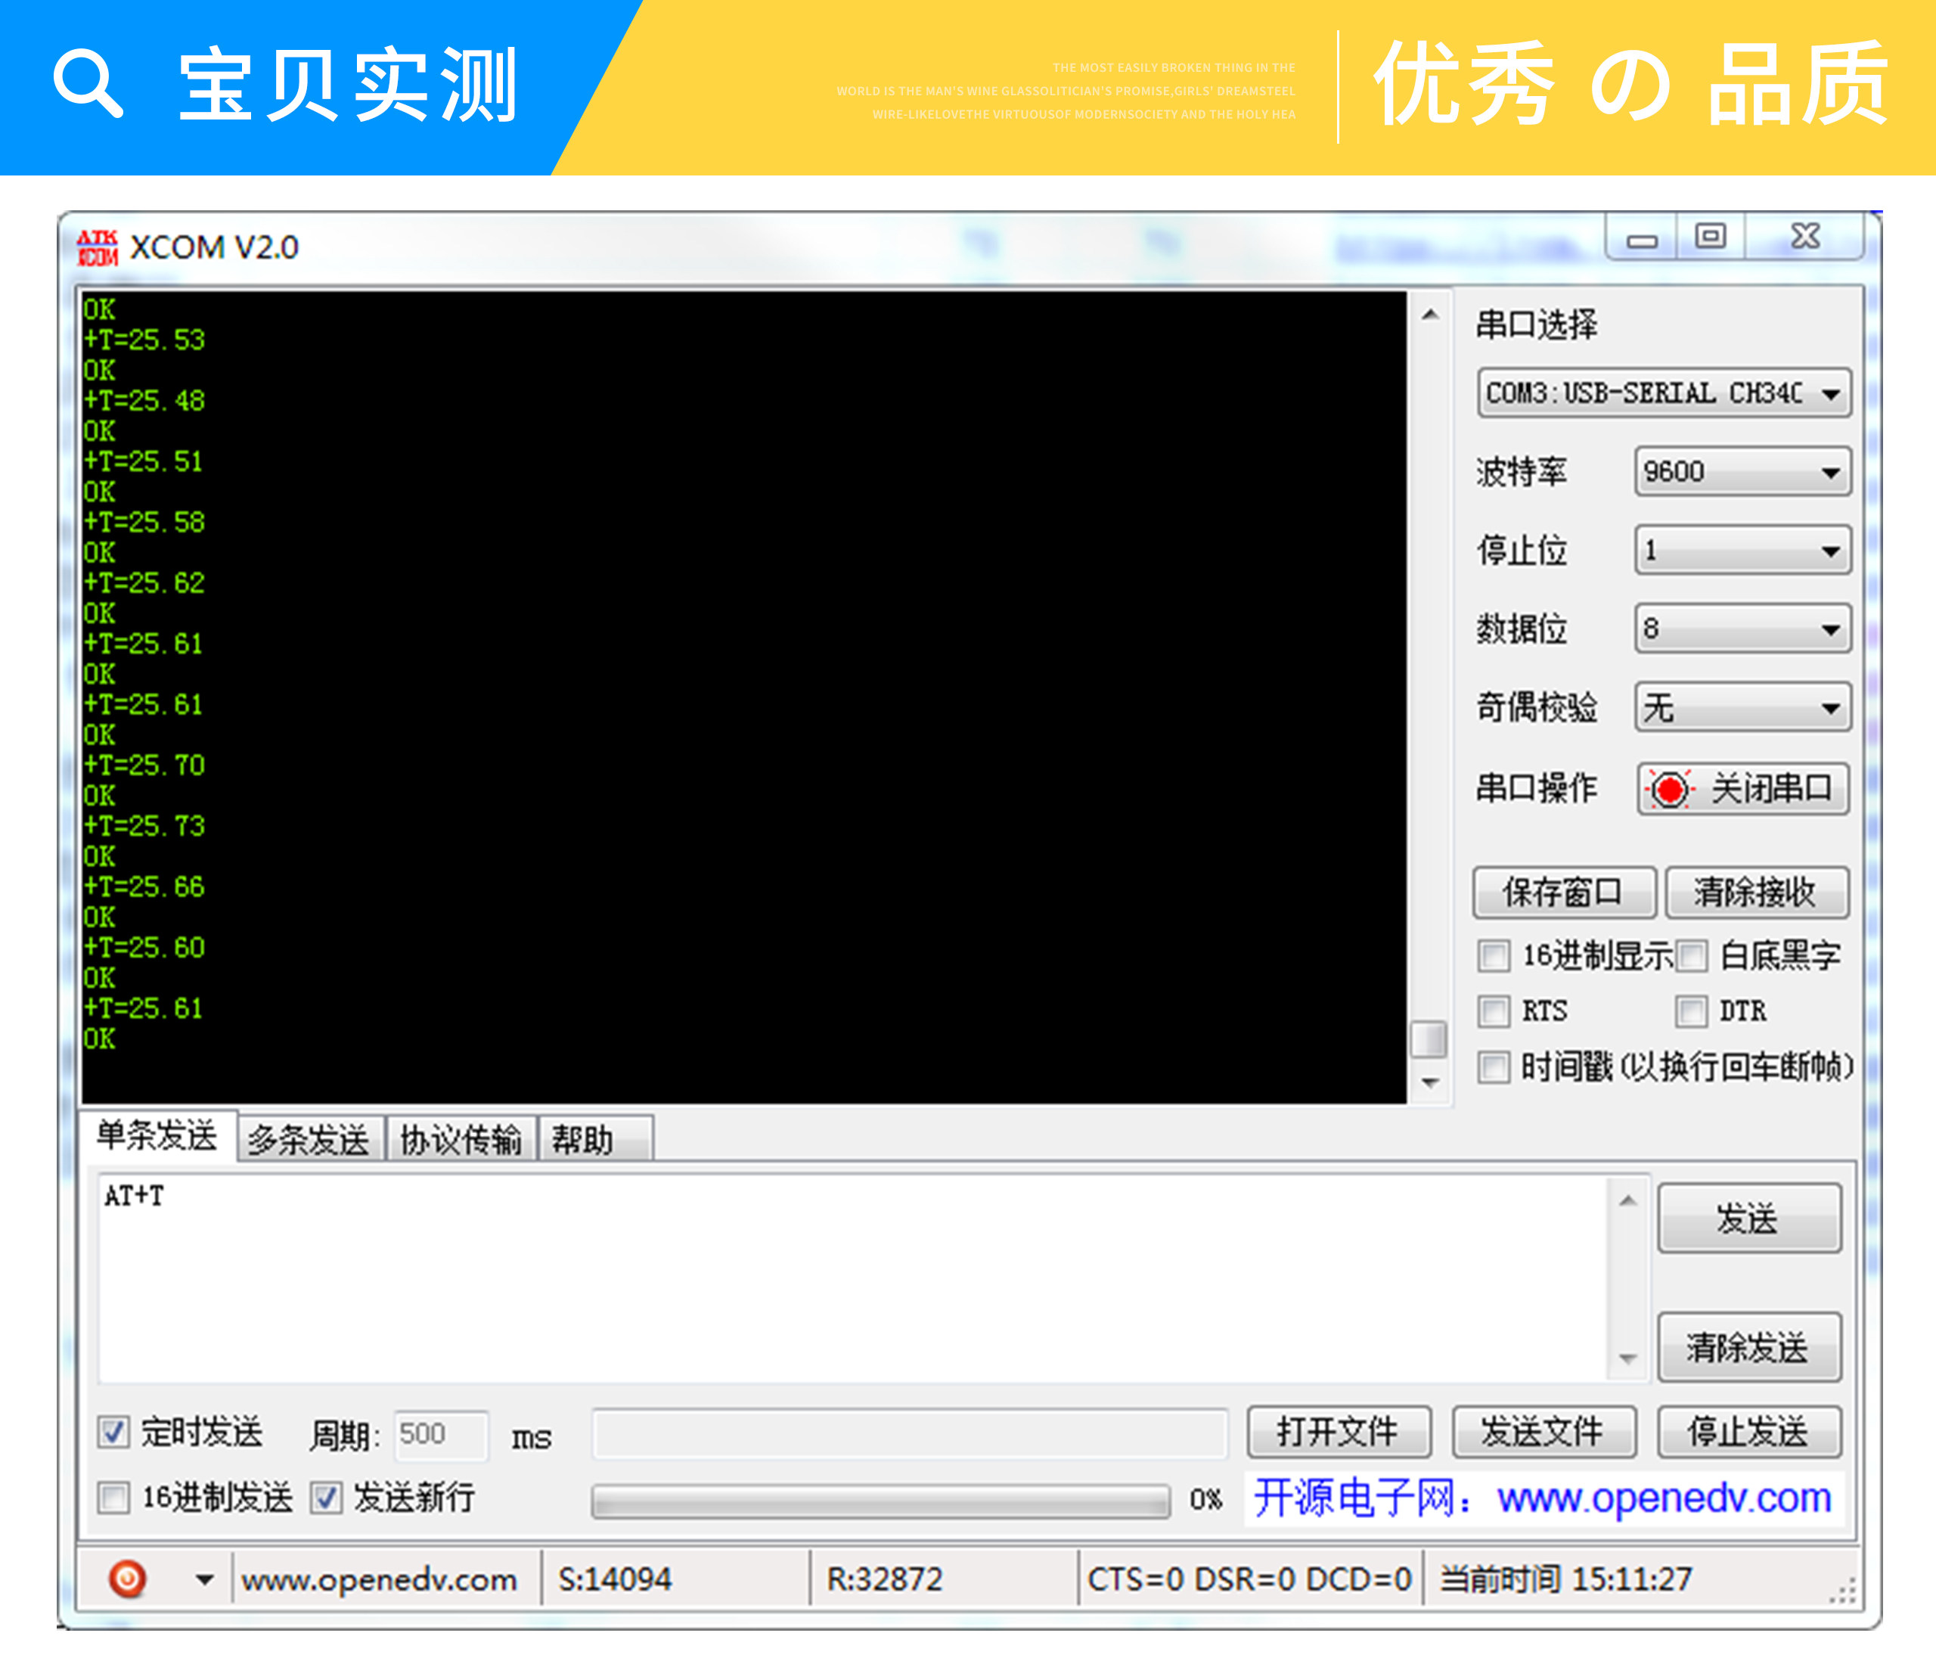This screenshot has height=1664, width=1936.
Task: Open the 停止位 stop bit dropdown
Action: tap(1742, 551)
